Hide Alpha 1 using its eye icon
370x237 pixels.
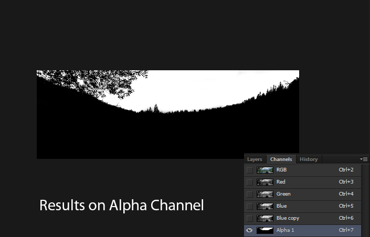[249, 230]
